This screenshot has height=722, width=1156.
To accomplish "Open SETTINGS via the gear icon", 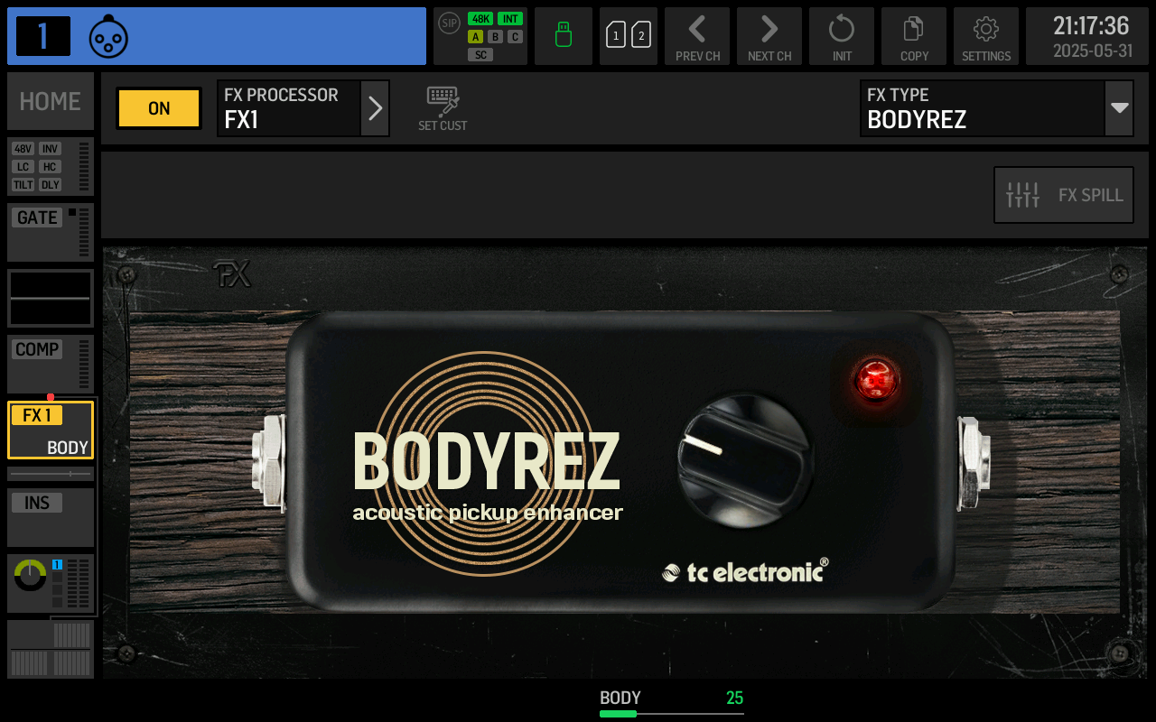I will click(985, 36).
